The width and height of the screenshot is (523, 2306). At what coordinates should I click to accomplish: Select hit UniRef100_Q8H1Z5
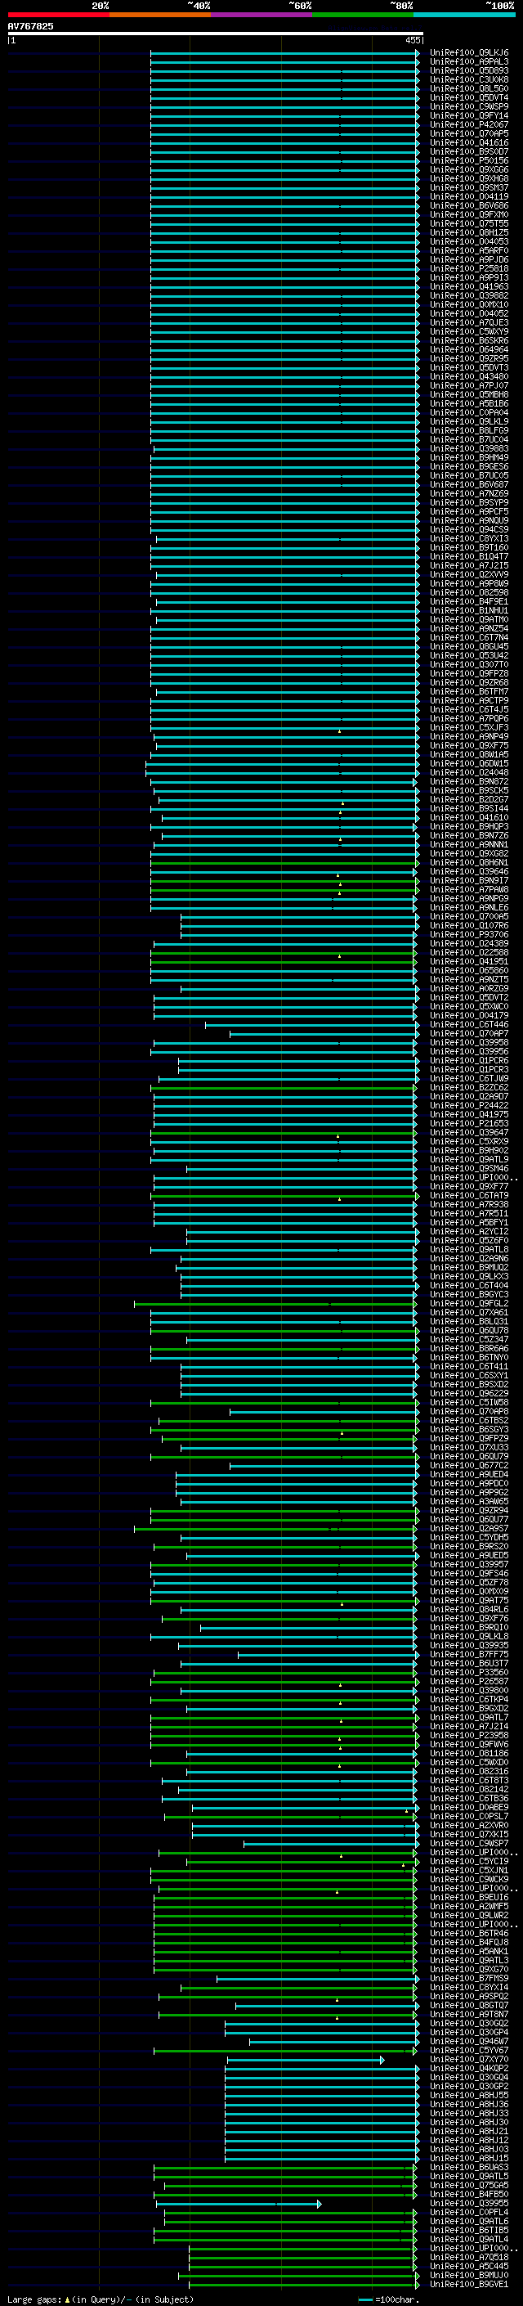468,233
